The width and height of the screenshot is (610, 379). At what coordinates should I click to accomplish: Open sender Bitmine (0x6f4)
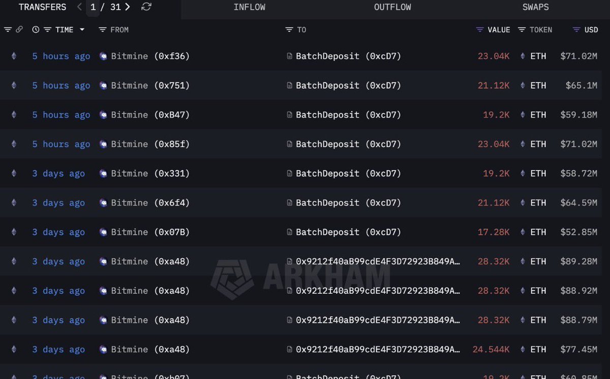coord(150,203)
